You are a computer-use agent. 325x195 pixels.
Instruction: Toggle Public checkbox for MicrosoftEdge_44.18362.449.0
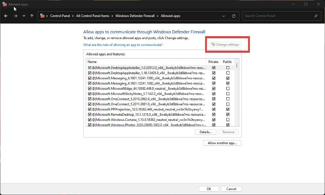(228, 89)
